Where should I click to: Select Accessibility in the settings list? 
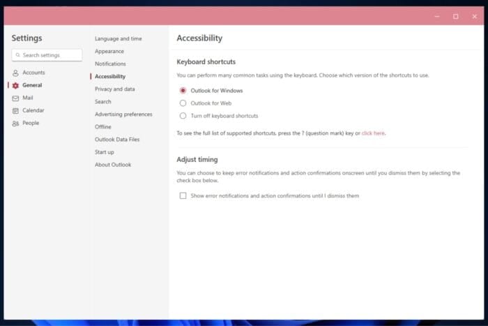tap(110, 76)
